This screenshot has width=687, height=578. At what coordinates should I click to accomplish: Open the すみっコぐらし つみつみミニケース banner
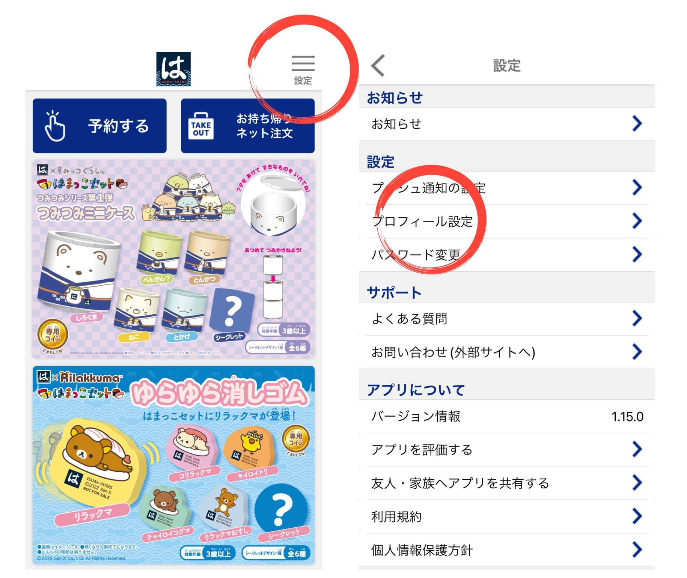(173, 259)
